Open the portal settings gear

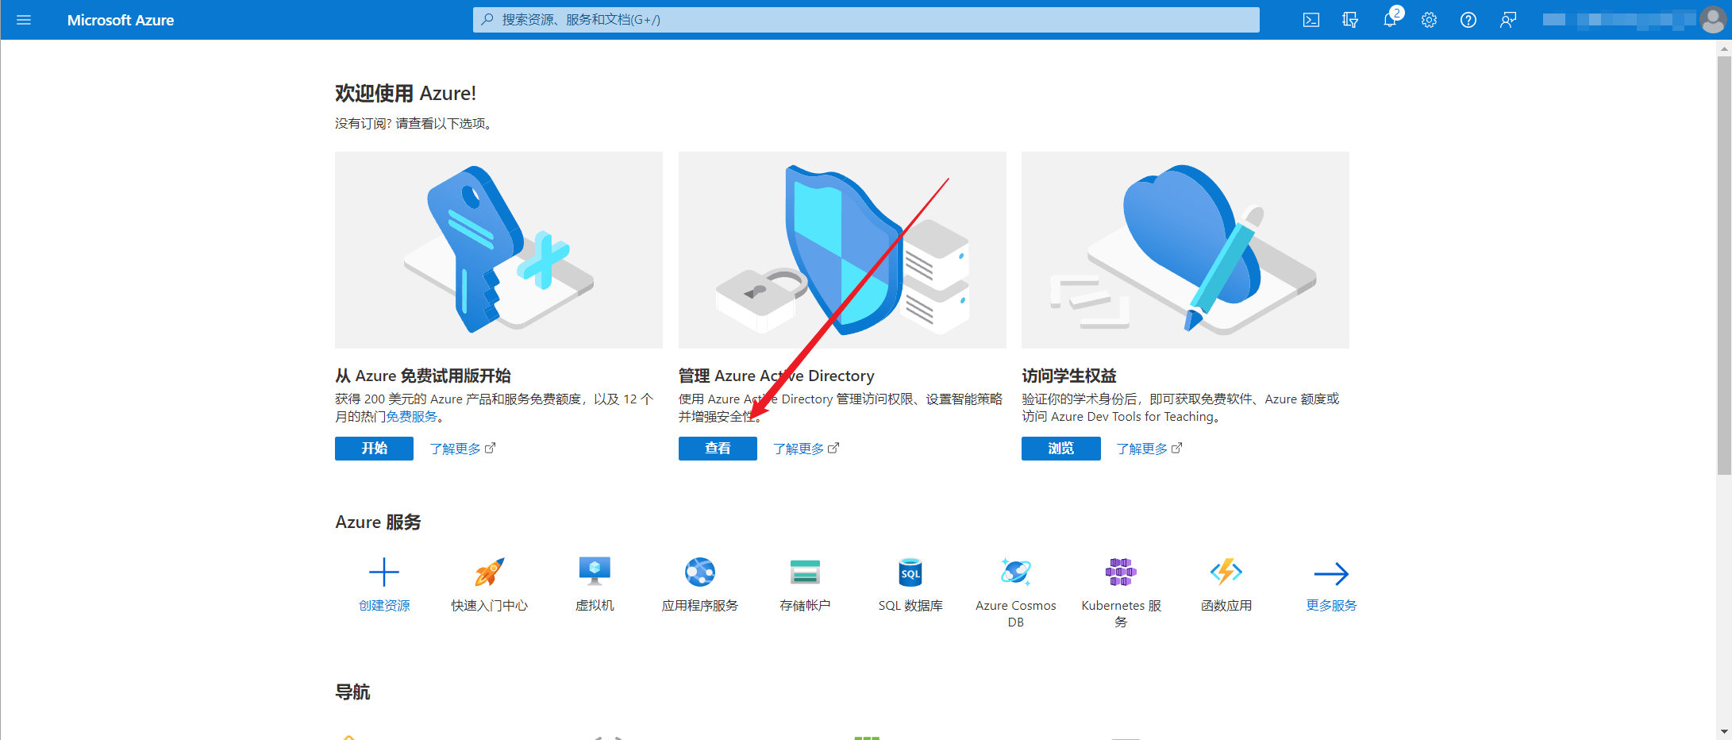1429,20
